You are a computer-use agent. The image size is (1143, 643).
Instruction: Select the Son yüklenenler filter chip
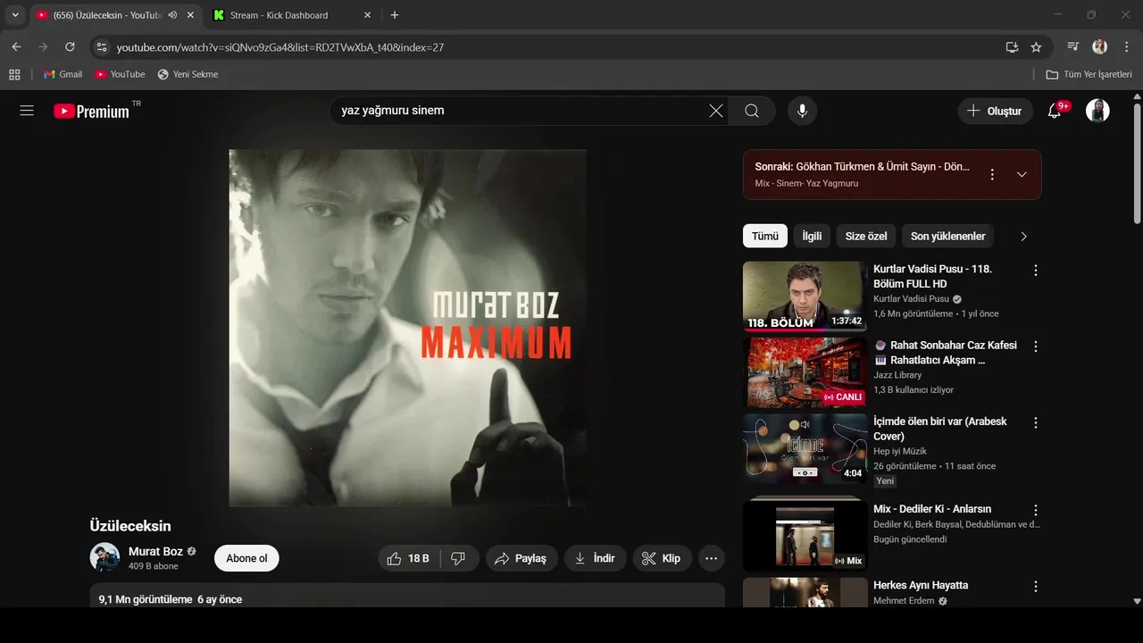pos(947,236)
